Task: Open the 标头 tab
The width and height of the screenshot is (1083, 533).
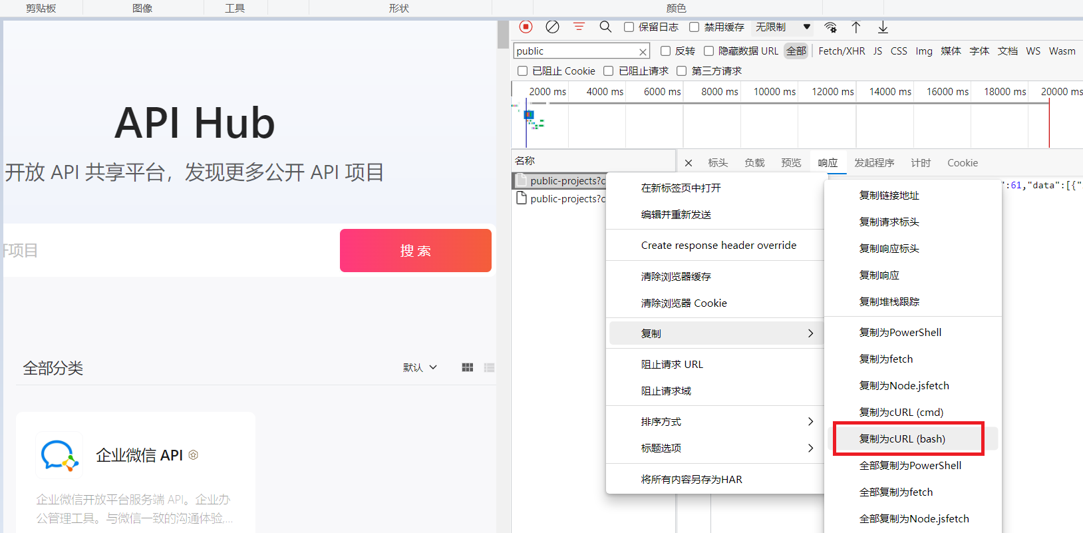Action: click(718, 163)
